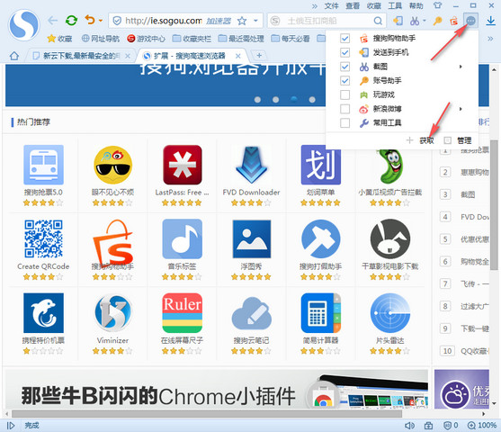Click the shopping assistant toolbar icon
The image size is (501, 432).
pyautogui.click(x=453, y=21)
